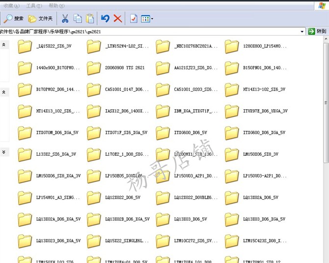Select the HT14X13-102_SI6_3V folder
Viewport: 329px width, 263px height.
pyautogui.click(x=255, y=90)
